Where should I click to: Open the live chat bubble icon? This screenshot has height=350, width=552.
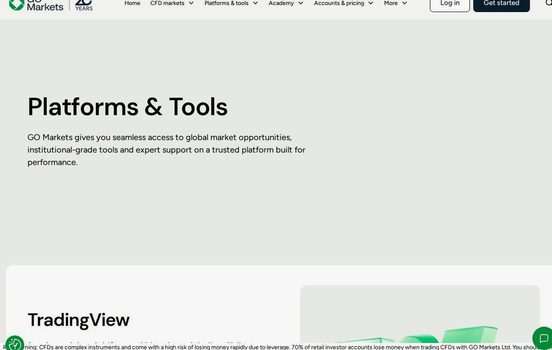[x=543, y=338]
